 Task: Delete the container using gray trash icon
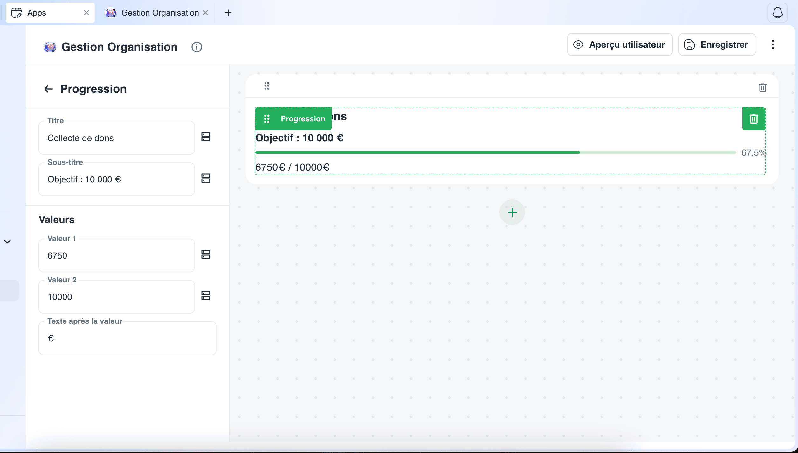[763, 87]
